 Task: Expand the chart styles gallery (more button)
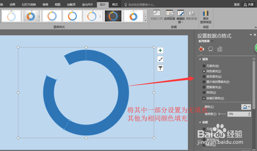point(145,21)
